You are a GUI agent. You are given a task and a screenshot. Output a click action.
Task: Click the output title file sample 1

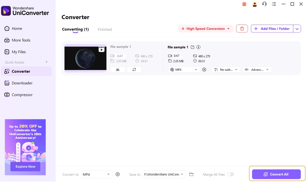click(x=178, y=47)
